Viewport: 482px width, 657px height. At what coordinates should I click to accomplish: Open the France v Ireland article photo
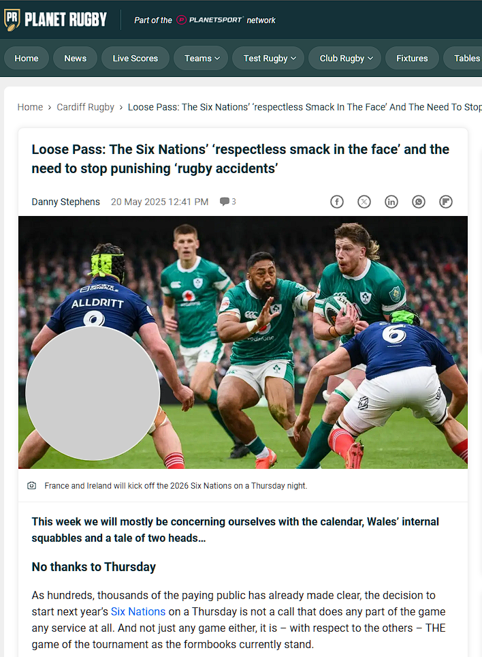pyautogui.click(x=242, y=342)
